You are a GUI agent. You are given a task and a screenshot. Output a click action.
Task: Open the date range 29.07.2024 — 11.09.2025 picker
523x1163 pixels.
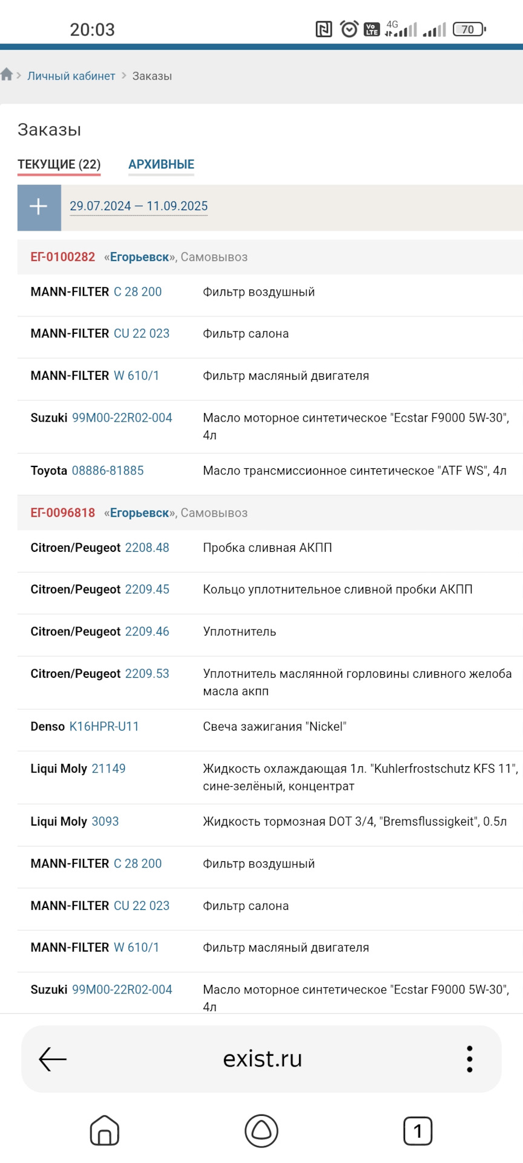(139, 207)
